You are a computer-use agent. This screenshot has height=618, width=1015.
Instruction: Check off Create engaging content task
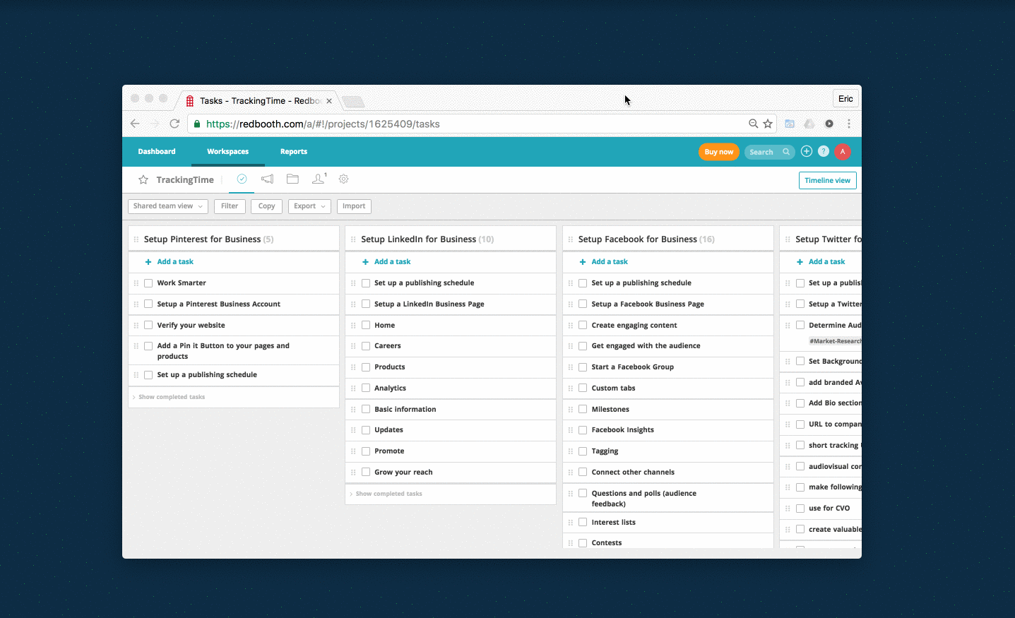click(583, 325)
